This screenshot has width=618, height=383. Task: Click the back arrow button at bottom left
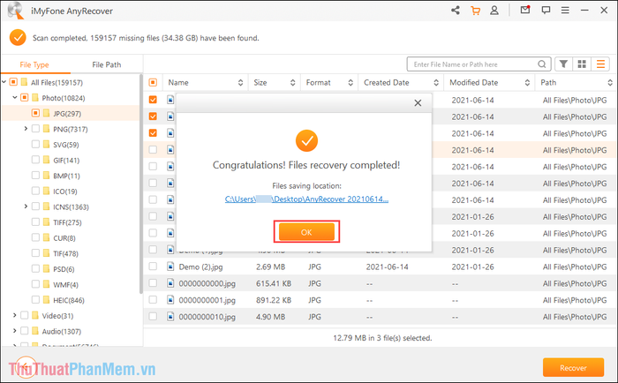pyautogui.click(x=26, y=366)
